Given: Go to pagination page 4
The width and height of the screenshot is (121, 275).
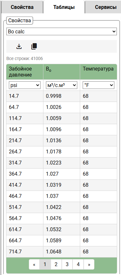Looking at the screenshot, I should (x=78, y=264).
